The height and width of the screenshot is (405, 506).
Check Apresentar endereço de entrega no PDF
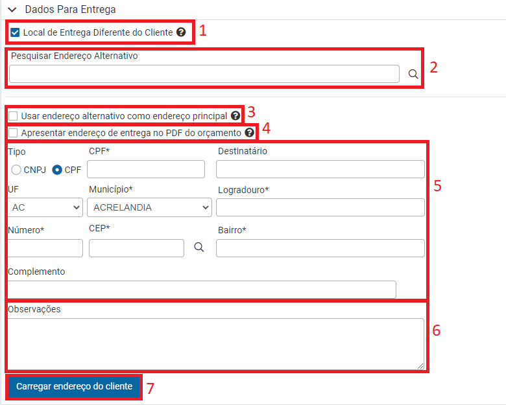tap(13, 133)
